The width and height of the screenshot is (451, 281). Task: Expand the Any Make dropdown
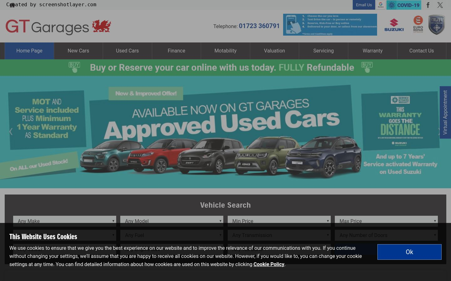click(65, 221)
